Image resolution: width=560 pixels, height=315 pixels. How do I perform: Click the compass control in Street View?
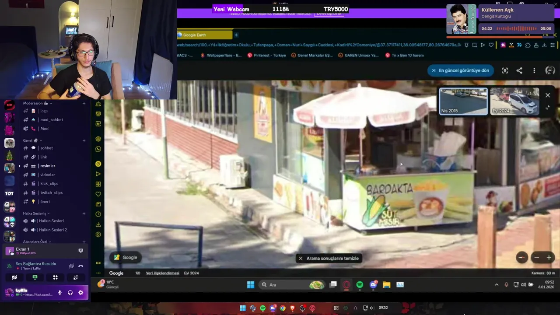coord(521,258)
